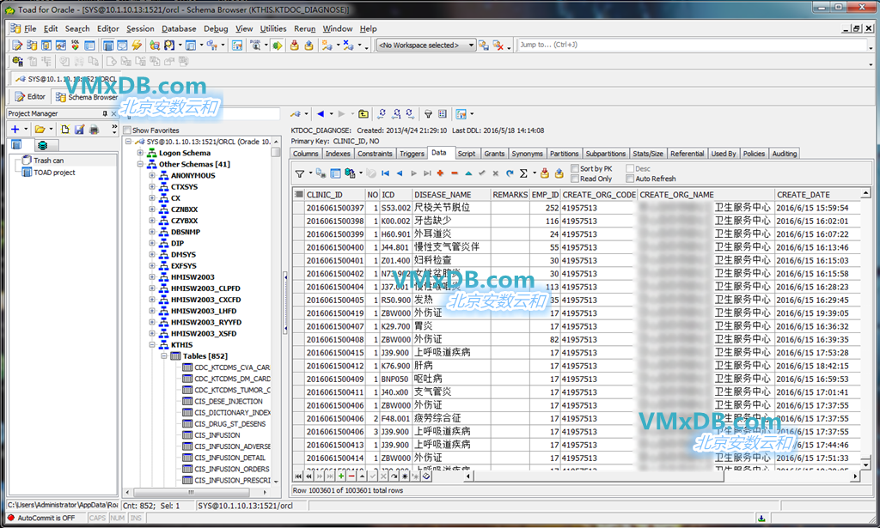Click red minus in bottom grid navigator

click(x=351, y=476)
